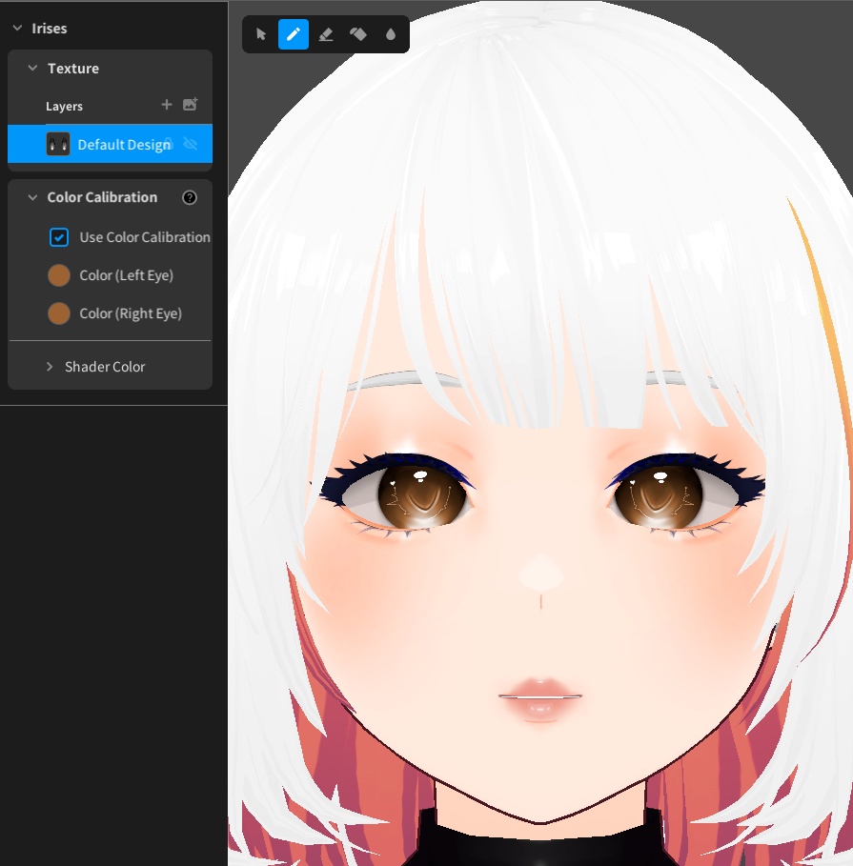Select the cursor selection tool
Screen dimensions: 853x866
pyautogui.click(x=261, y=34)
